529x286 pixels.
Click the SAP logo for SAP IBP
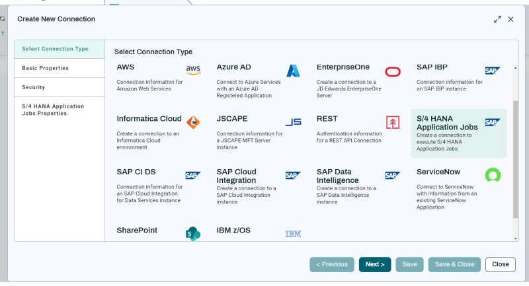click(493, 71)
